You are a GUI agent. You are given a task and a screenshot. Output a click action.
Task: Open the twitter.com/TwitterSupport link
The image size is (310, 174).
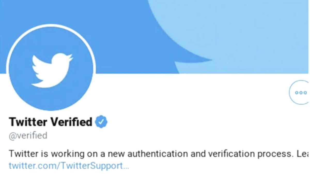pyautogui.click(x=66, y=165)
